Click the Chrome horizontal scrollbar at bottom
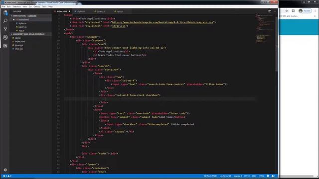 pyautogui.click(x=297, y=176)
